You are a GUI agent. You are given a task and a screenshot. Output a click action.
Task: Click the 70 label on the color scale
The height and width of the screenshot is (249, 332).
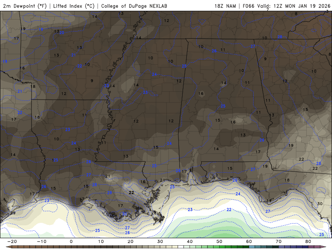coord(278,242)
